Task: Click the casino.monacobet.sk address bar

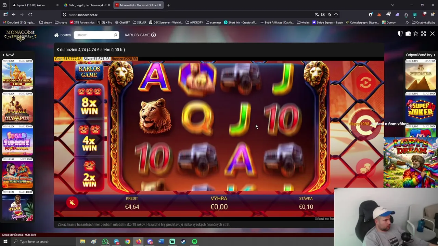Action: (188, 15)
